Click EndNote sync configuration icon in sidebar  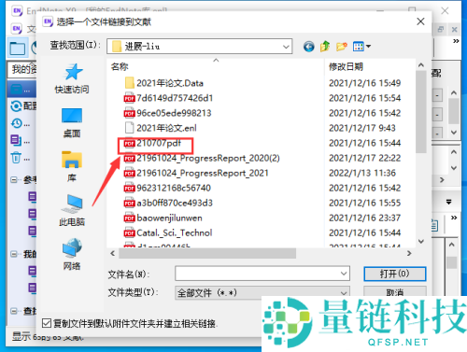pyautogui.click(x=16, y=106)
